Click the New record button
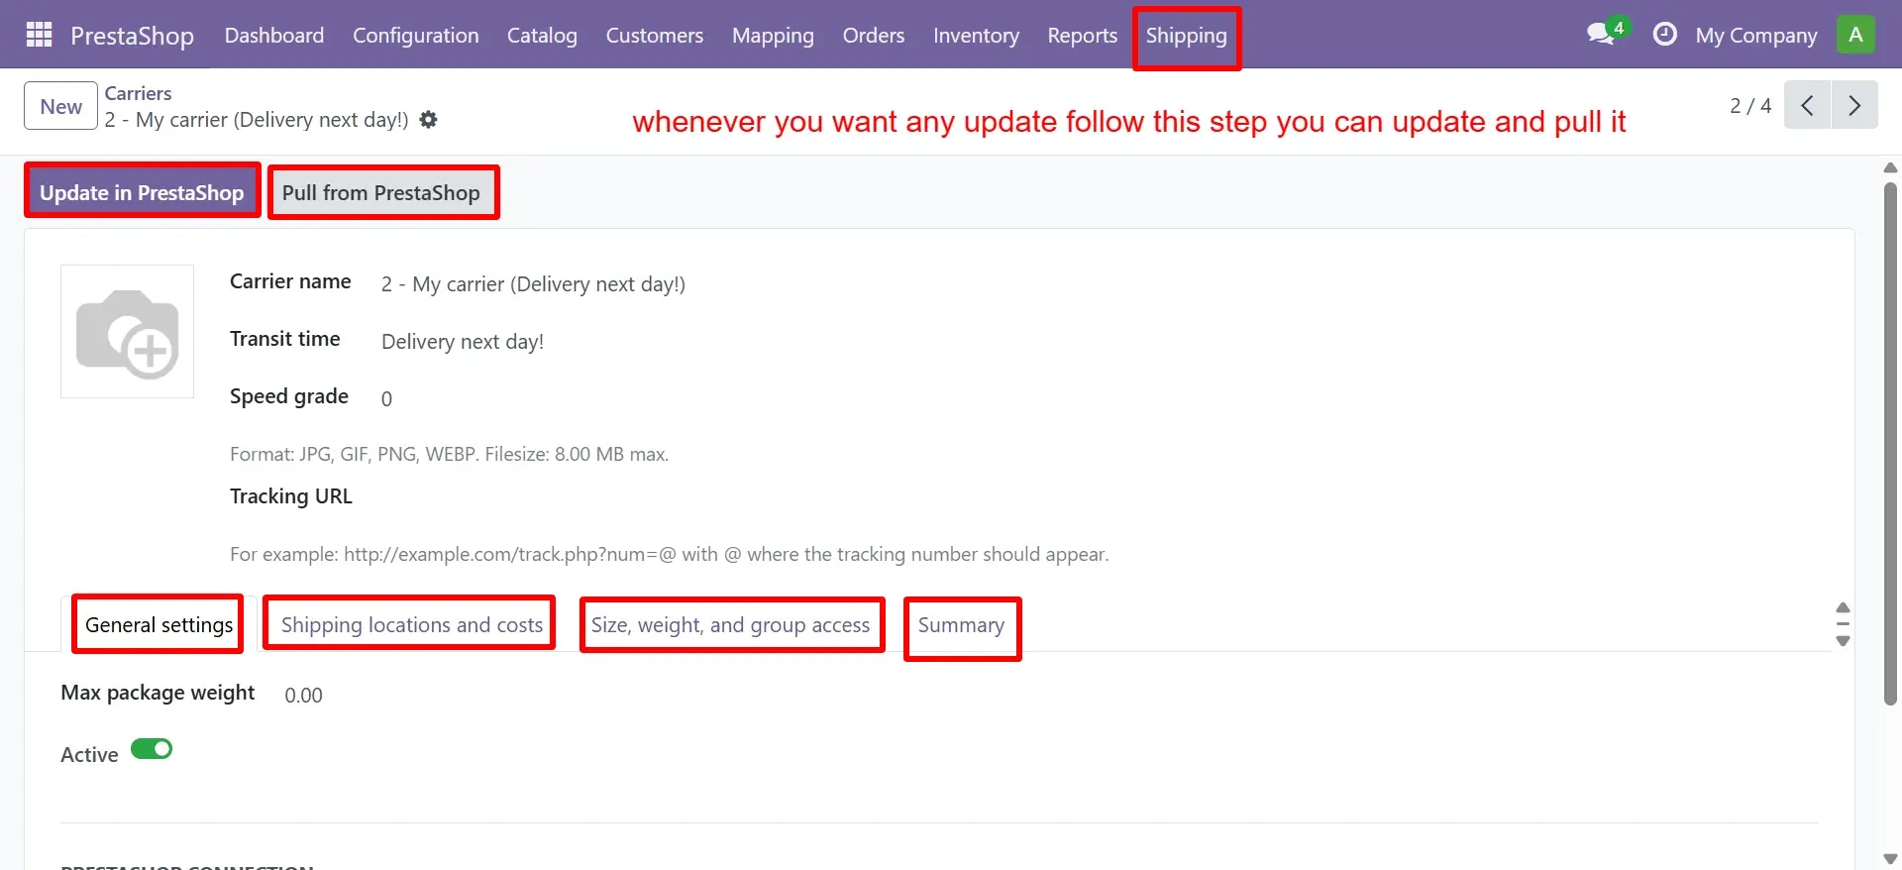 tap(61, 106)
